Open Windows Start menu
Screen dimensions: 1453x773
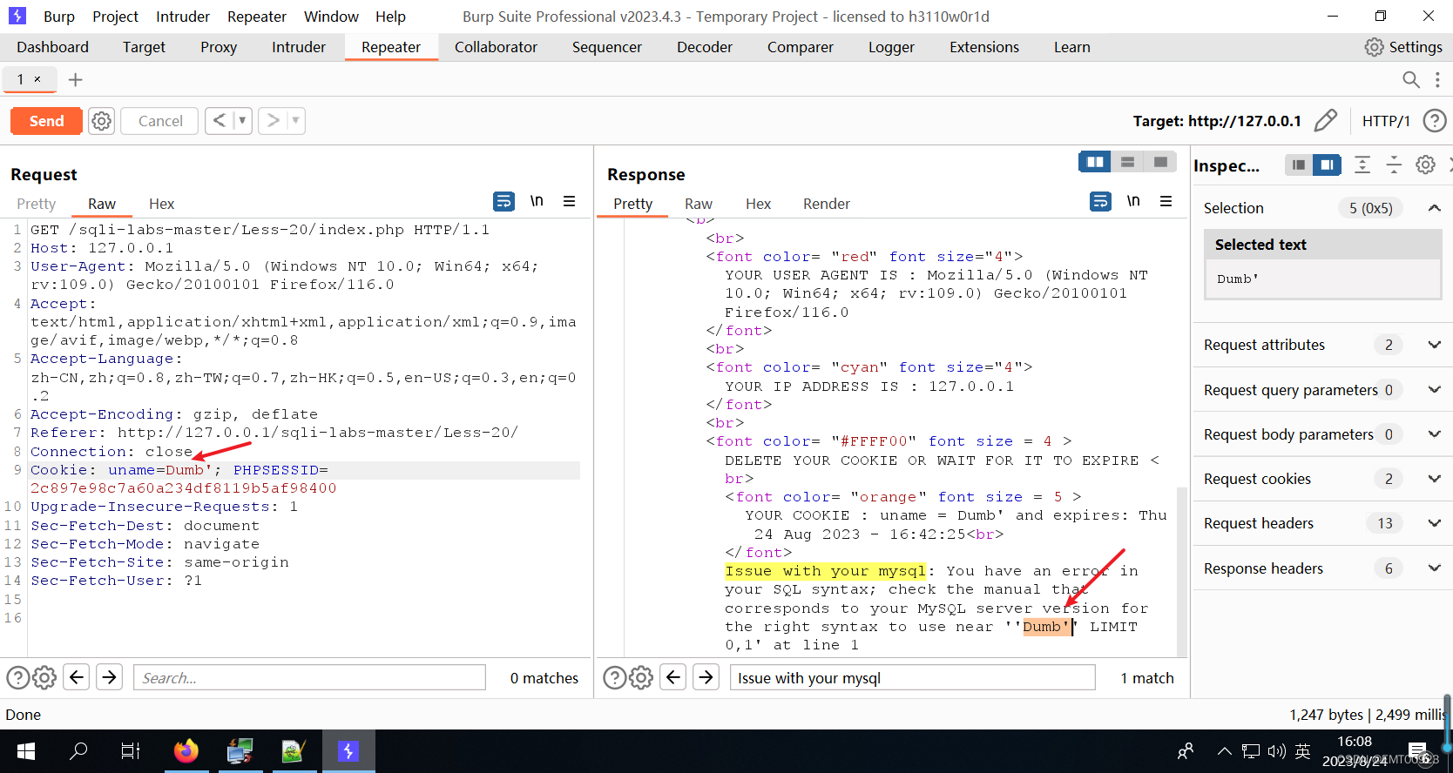pyautogui.click(x=26, y=750)
